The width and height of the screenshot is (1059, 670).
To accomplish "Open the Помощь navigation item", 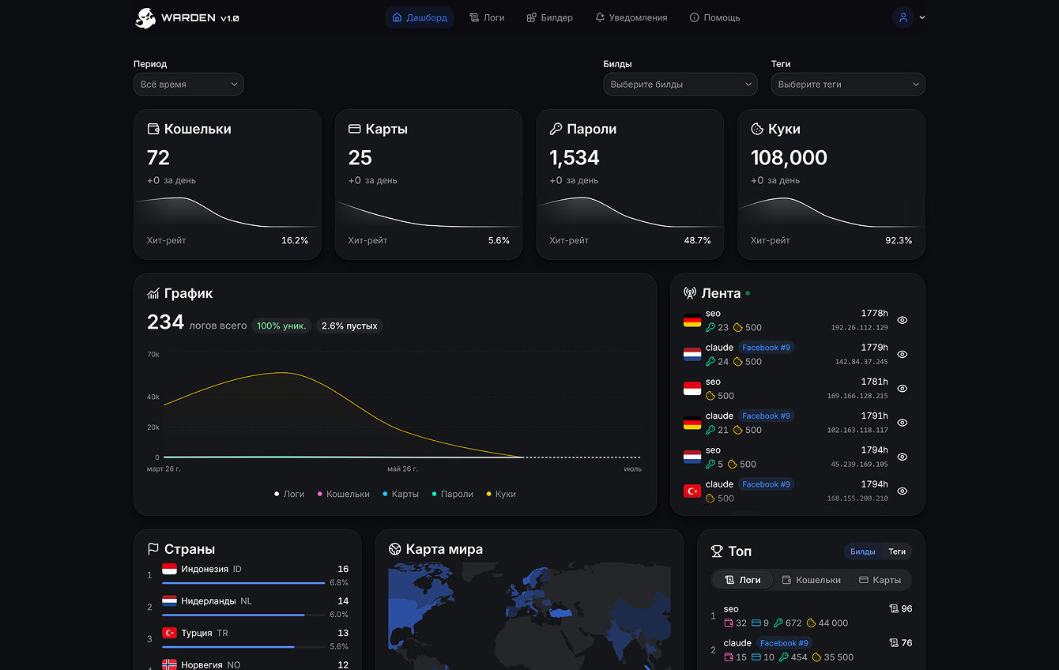I will 715,17.
